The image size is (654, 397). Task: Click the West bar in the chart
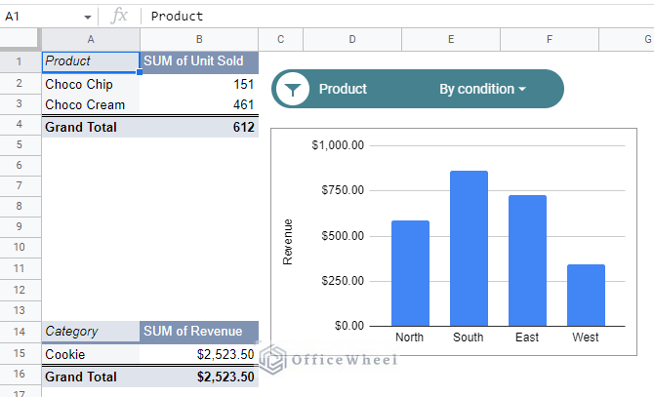(586, 295)
